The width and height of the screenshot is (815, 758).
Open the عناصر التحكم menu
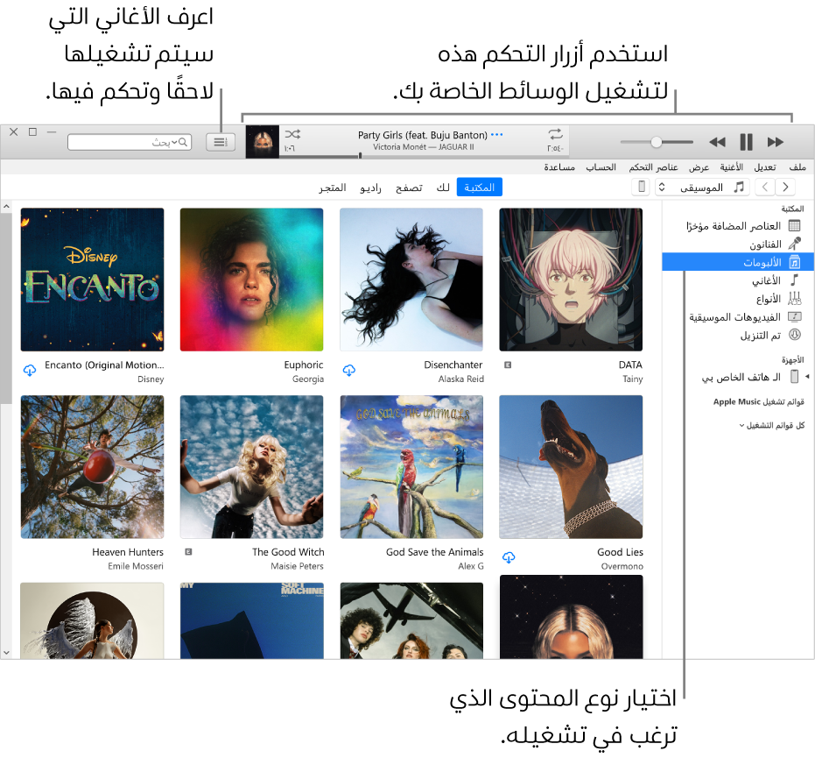[x=653, y=167]
